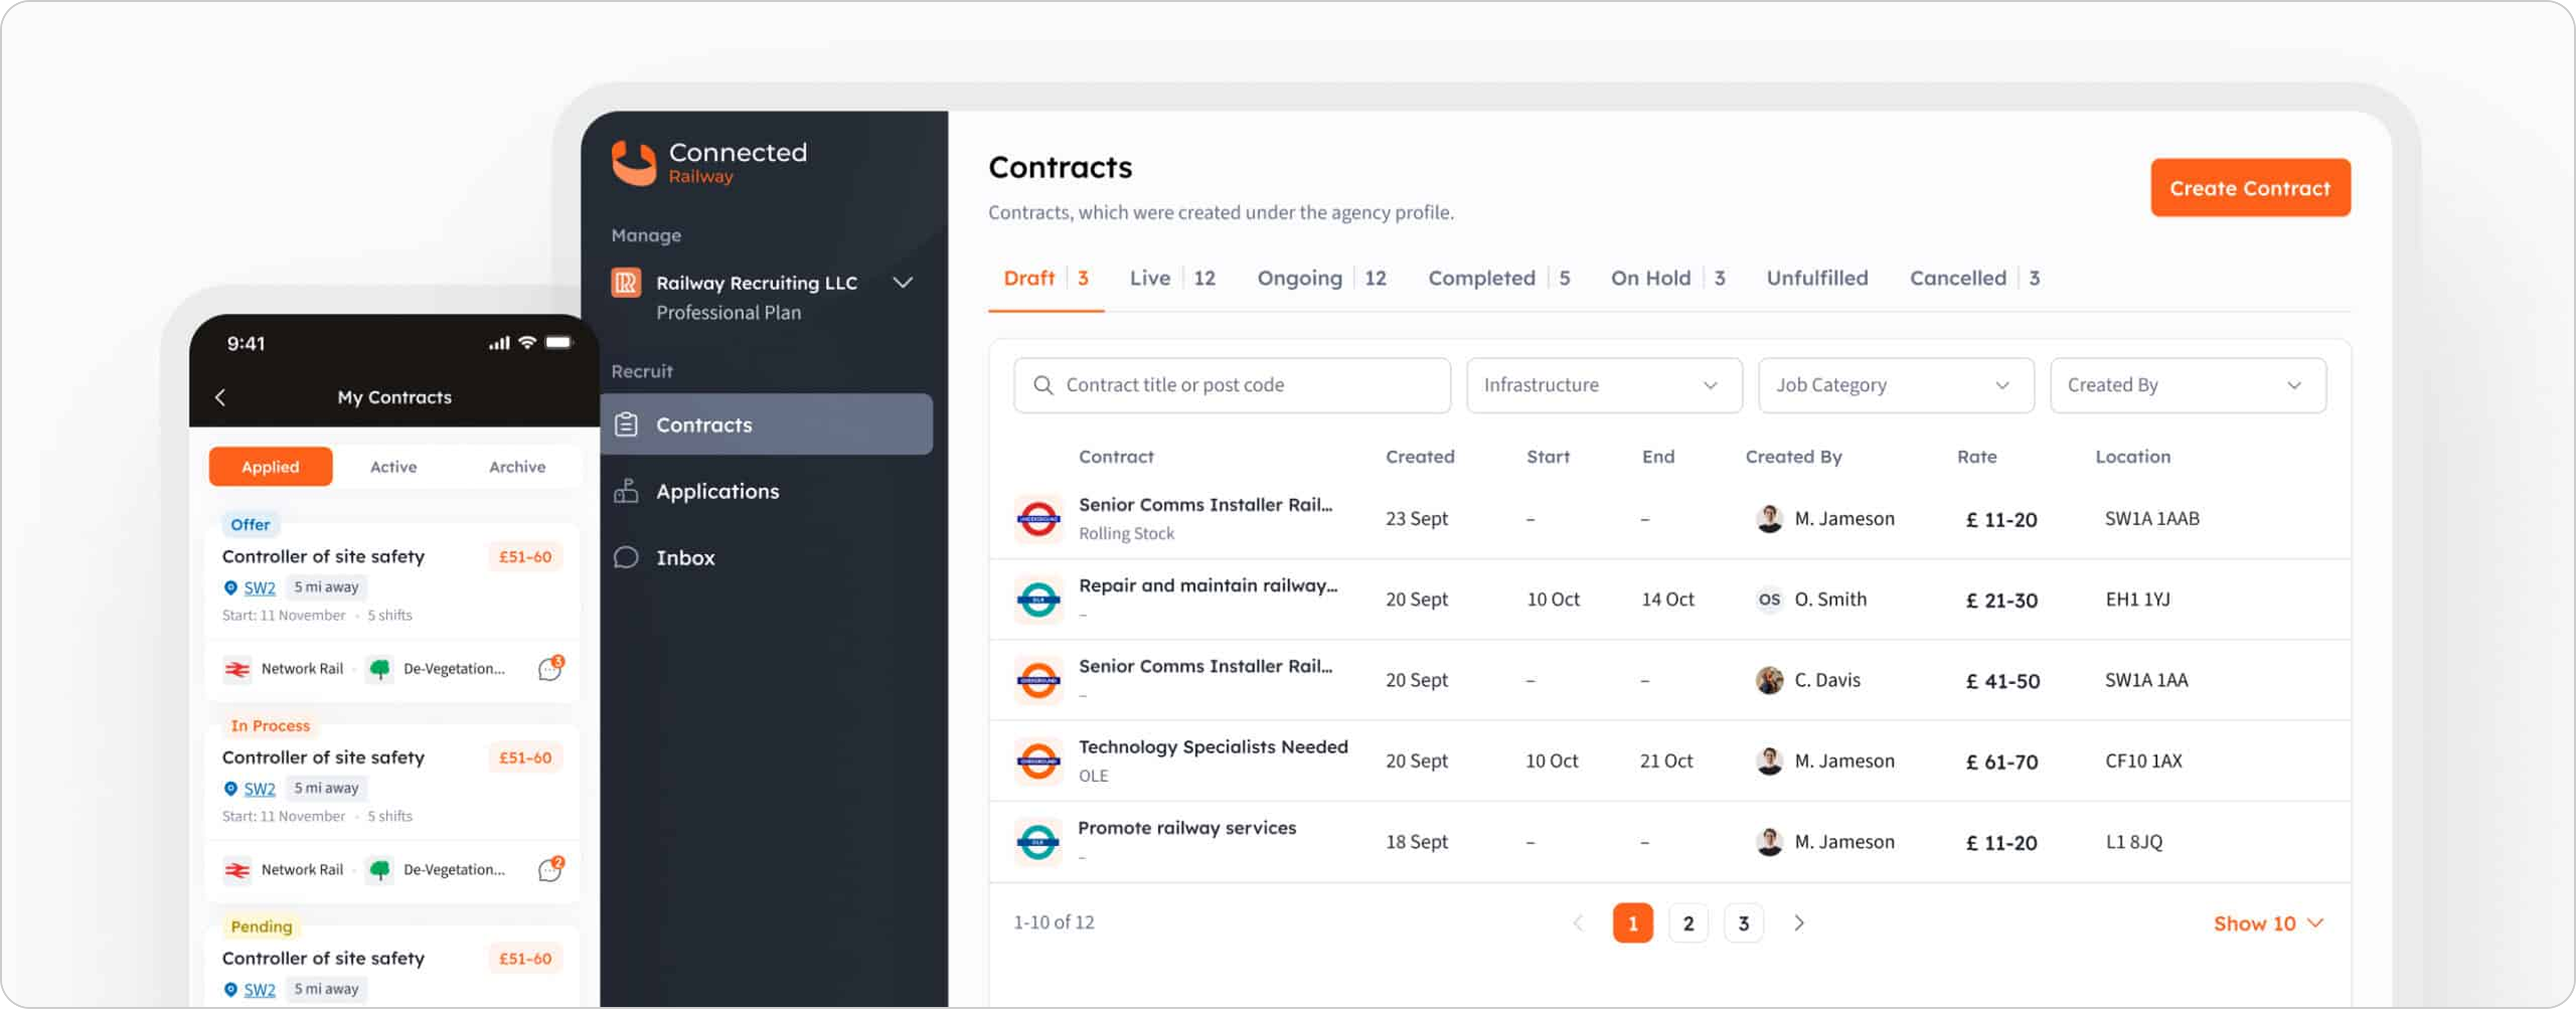
Task: Click the search magnifier icon
Action: [x=1043, y=385]
